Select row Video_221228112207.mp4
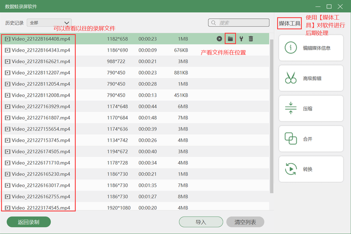This screenshot has height=234, width=351. 135,73
